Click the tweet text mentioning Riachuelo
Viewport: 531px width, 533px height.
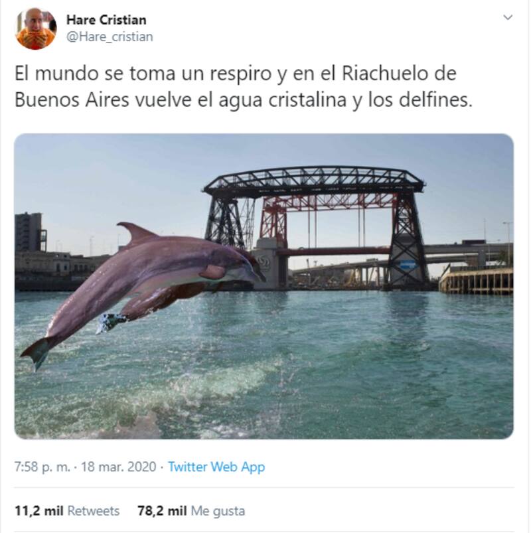pos(244,87)
